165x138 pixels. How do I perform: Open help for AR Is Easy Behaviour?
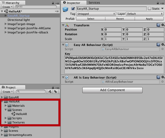158,77
